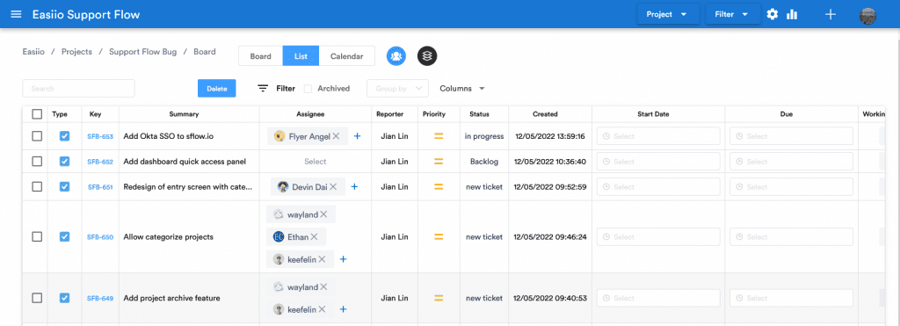Sort by the Created column header
Screen dimensions: 900x326
pos(545,114)
